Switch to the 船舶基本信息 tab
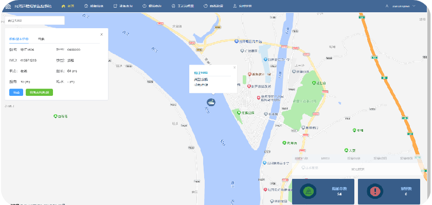The height and width of the screenshot is (205, 432). (19, 39)
